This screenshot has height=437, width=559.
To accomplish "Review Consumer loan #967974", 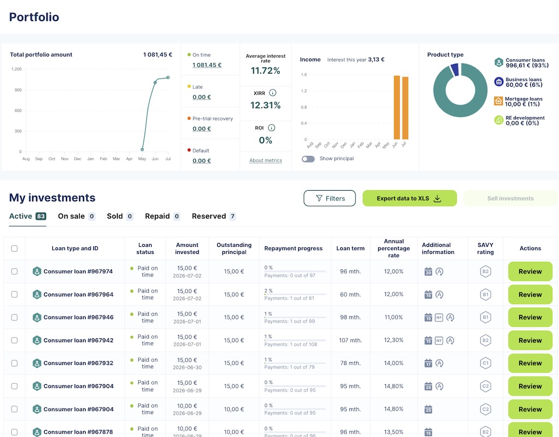I will (530, 271).
